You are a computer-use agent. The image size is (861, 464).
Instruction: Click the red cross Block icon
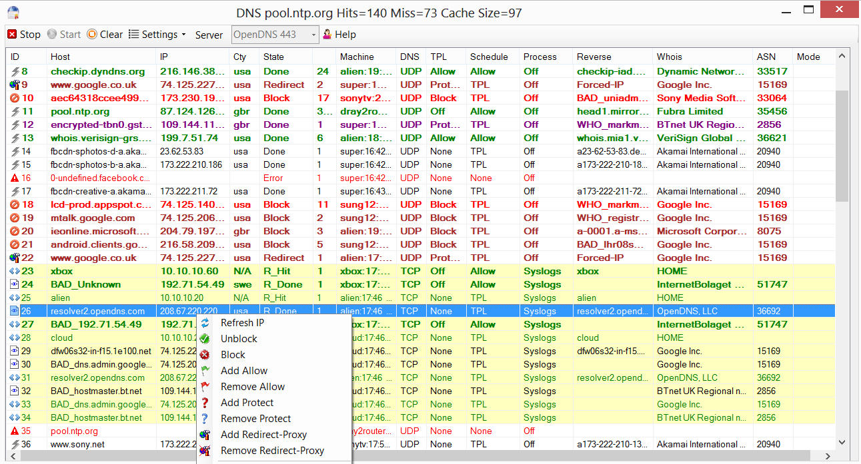pyautogui.click(x=205, y=355)
